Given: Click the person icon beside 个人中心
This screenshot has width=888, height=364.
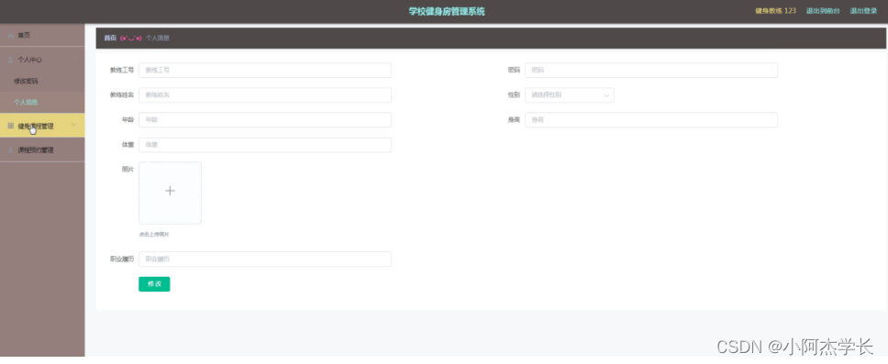Looking at the screenshot, I should tap(11, 60).
